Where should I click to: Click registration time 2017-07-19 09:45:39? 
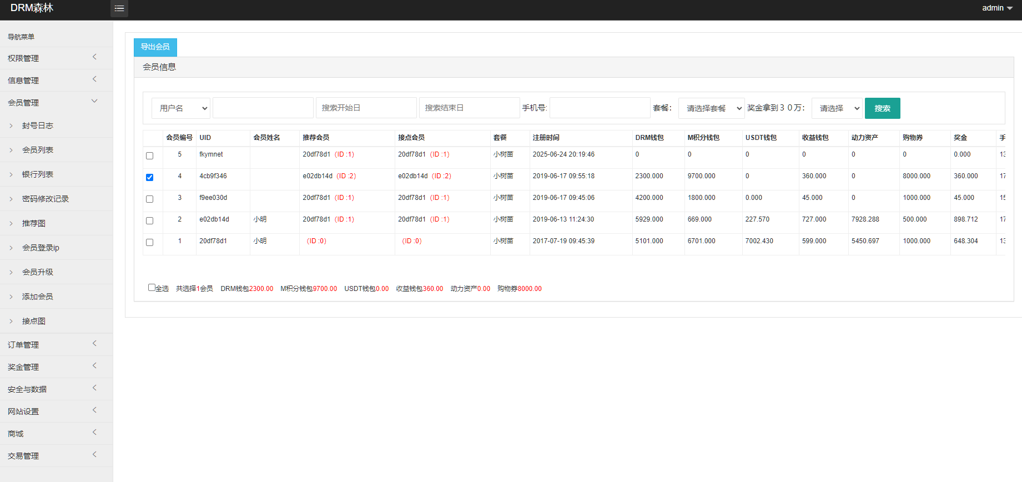[563, 241]
